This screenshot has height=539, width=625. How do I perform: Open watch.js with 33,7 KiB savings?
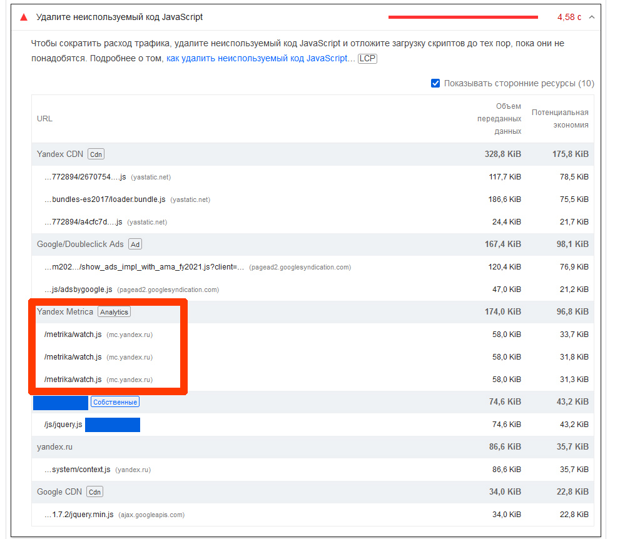pos(73,335)
